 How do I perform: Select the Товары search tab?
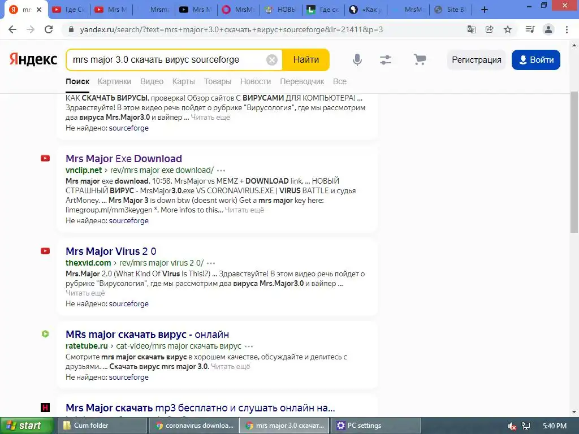218,81
